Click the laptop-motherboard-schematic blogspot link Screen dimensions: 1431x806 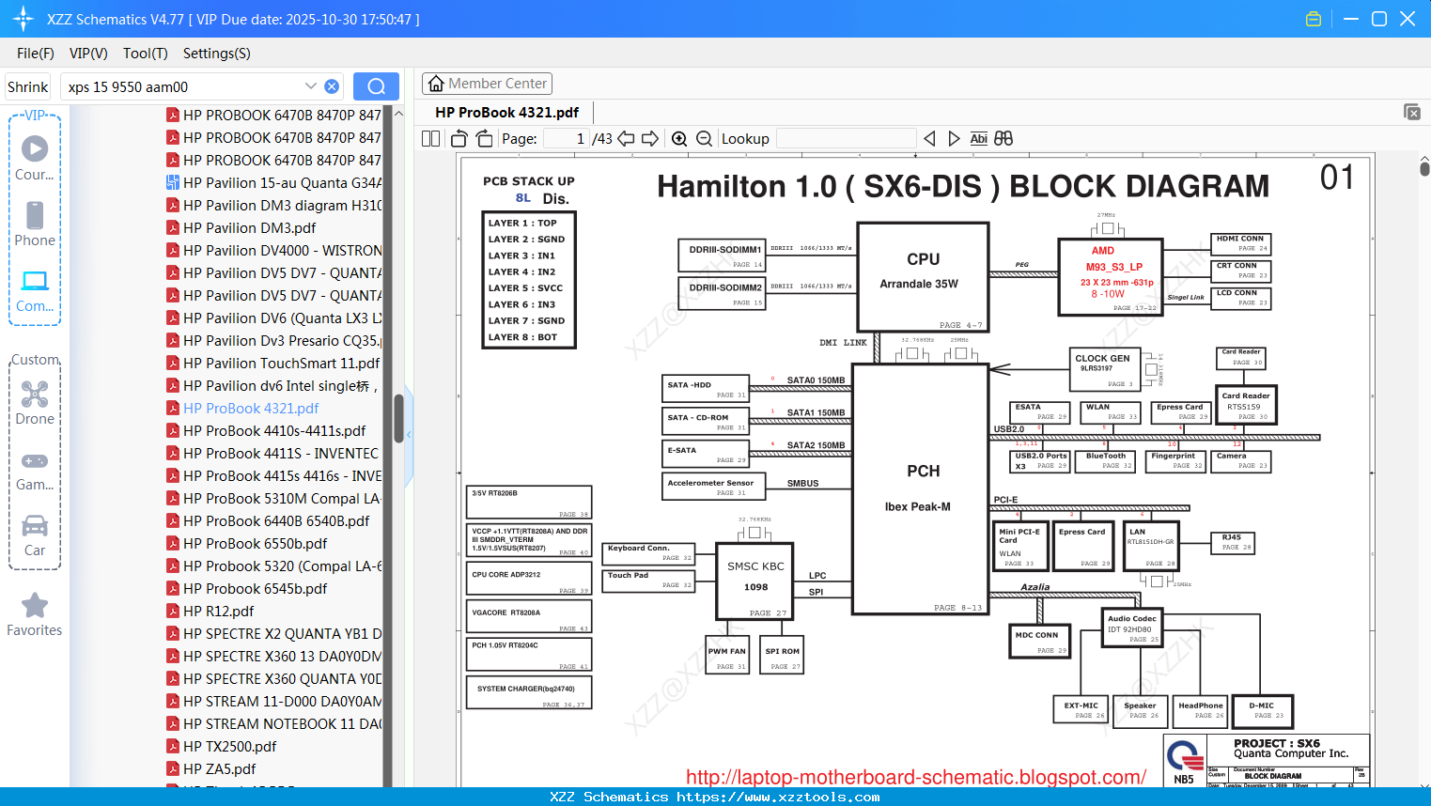(916, 777)
